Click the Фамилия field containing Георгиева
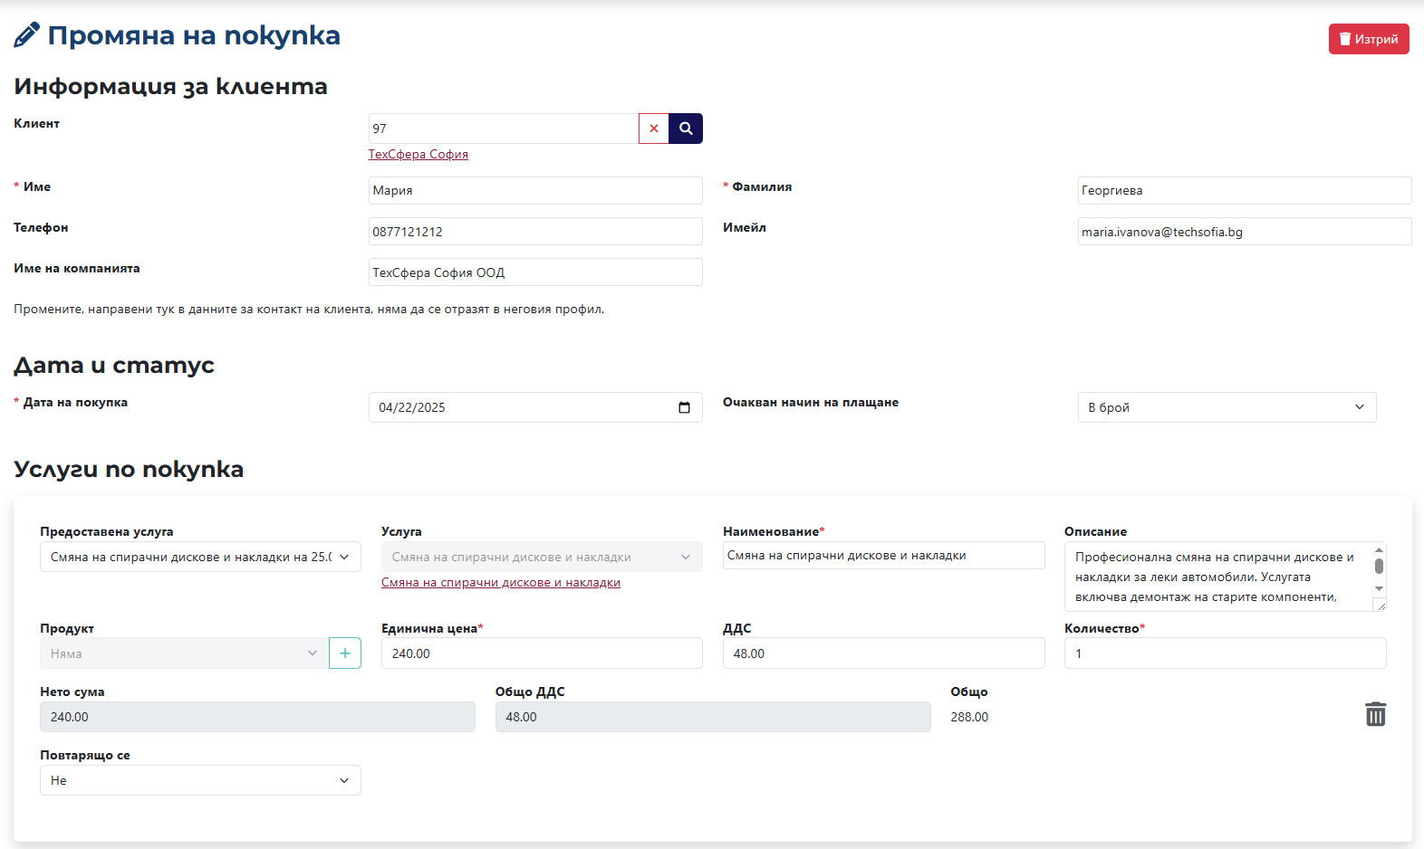The width and height of the screenshot is (1424, 849). pos(1245,190)
